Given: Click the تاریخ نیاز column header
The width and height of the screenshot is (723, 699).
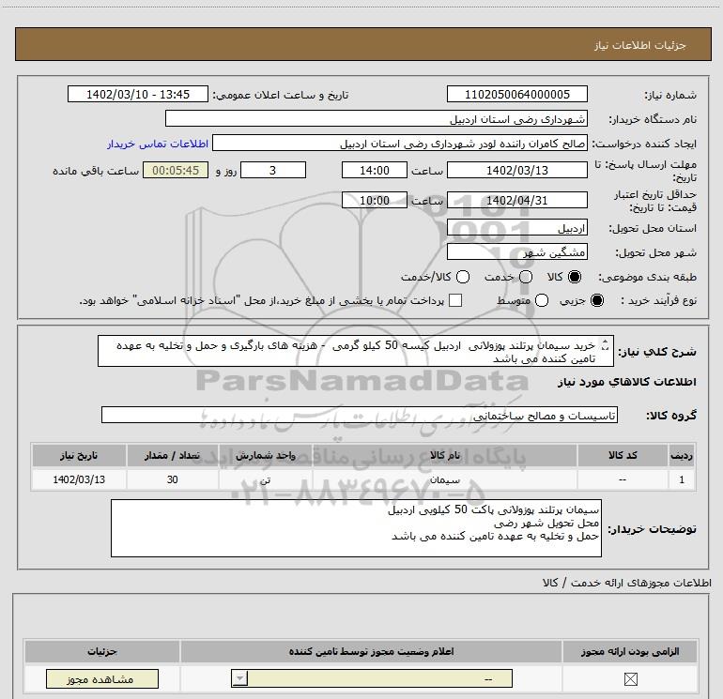Looking at the screenshot, I should pyautogui.click(x=79, y=455).
